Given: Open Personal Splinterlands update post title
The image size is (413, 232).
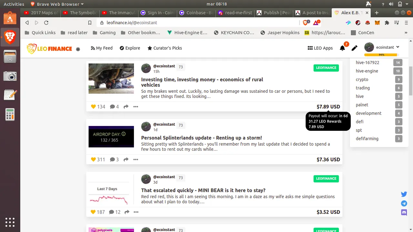Looking at the screenshot, I should click(x=201, y=138).
